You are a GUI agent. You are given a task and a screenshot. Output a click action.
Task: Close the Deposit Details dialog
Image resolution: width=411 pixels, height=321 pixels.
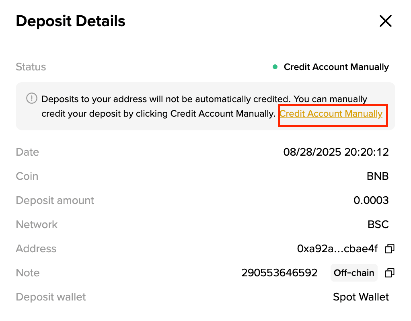385,21
